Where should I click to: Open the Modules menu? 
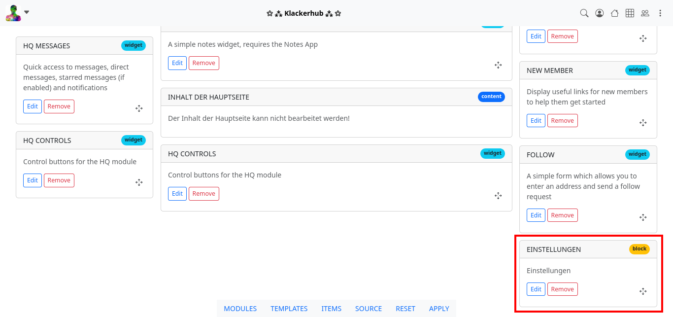click(x=240, y=309)
